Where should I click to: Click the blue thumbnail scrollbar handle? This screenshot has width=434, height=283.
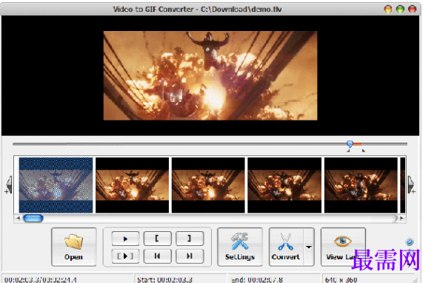click(x=33, y=218)
